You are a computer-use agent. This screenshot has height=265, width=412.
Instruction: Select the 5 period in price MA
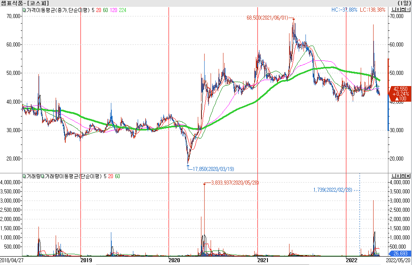[93, 10]
